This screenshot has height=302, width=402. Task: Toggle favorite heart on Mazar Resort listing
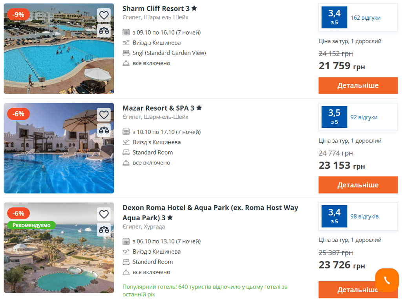coord(104,114)
